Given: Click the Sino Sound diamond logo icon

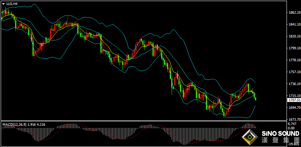Looking at the screenshot, I should coord(250,137).
